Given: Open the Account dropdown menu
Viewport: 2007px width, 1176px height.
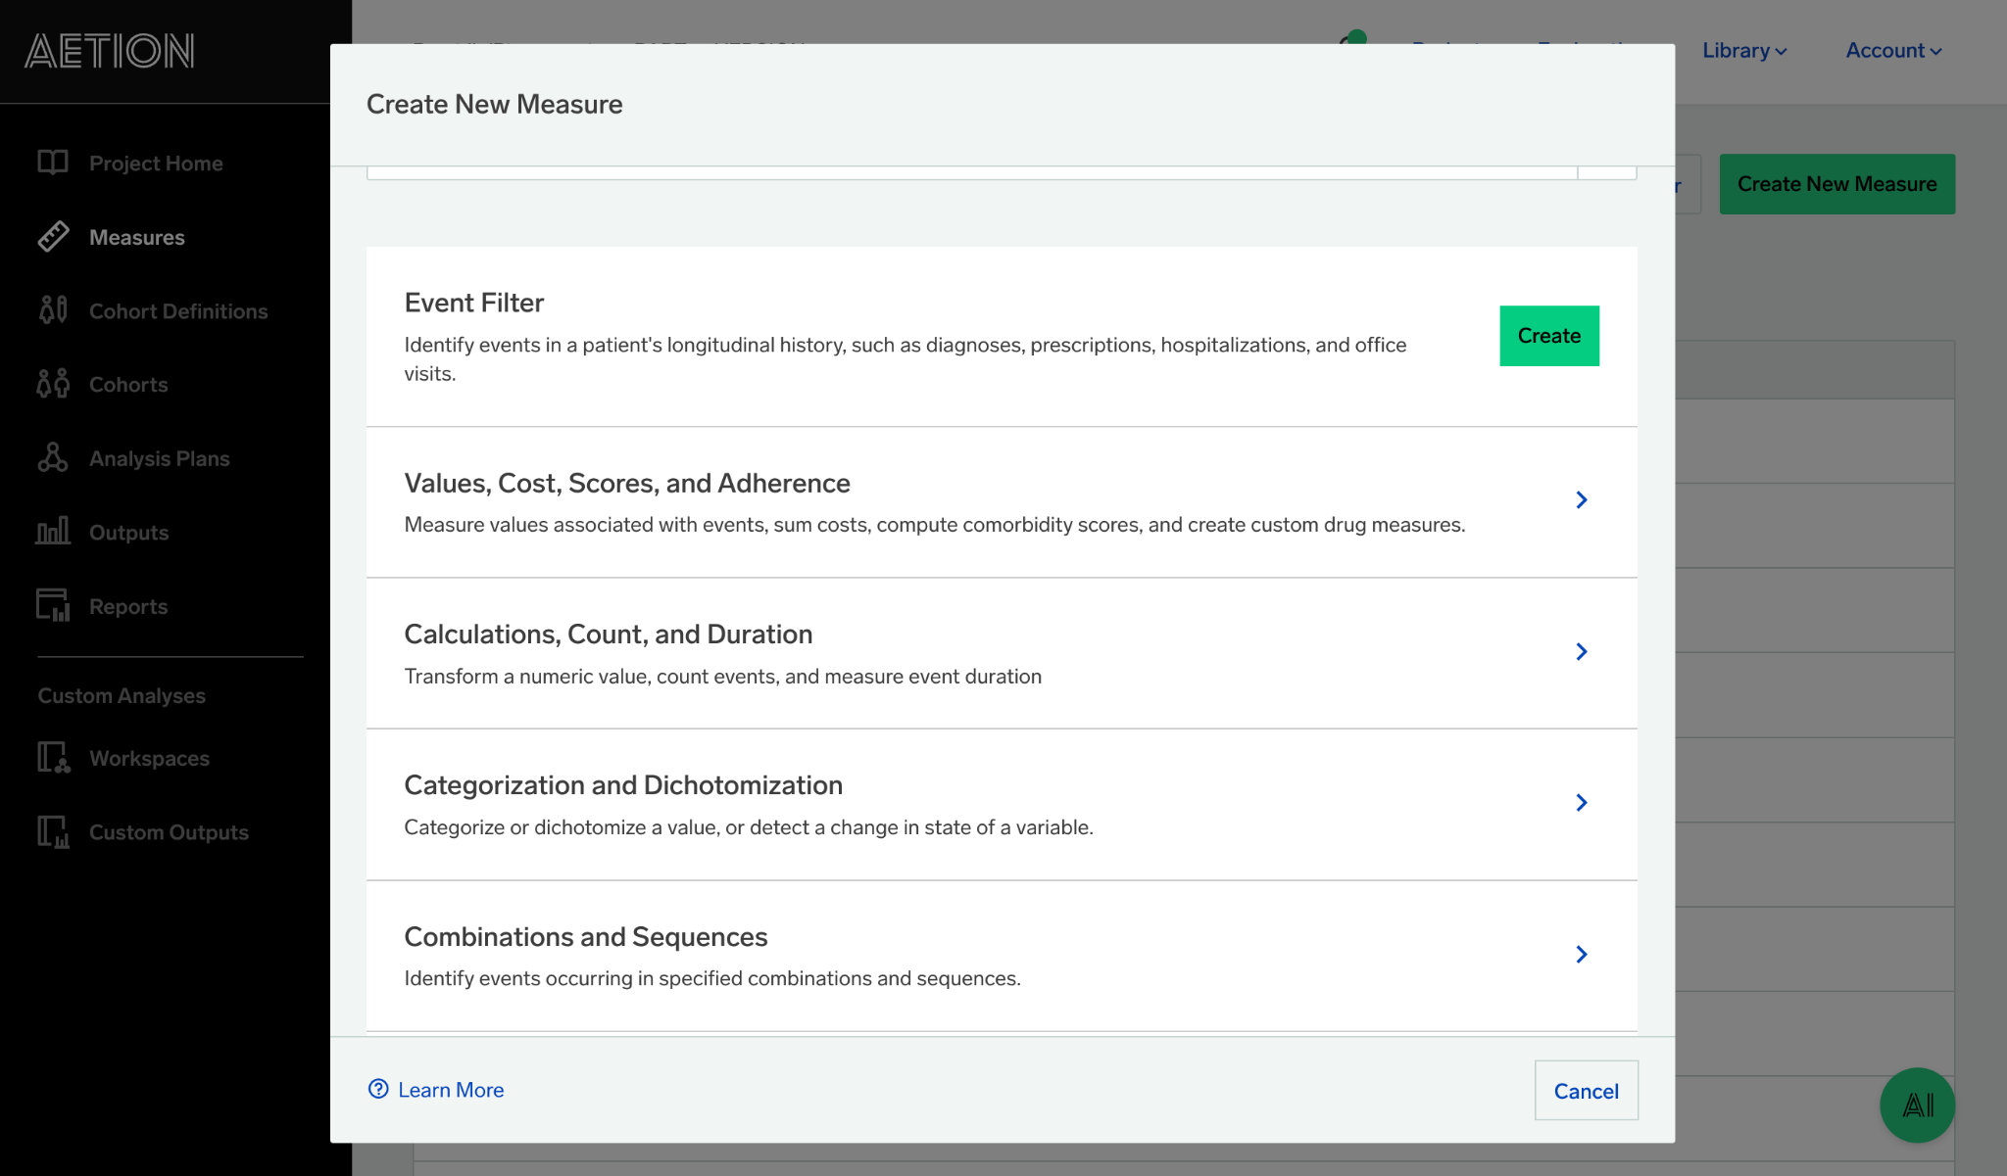Looking at the screenshot, I should 1891,50.
